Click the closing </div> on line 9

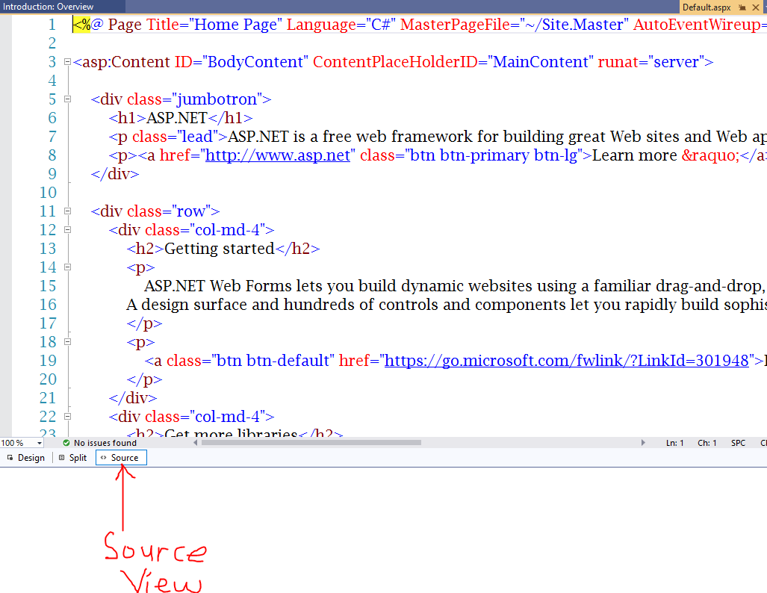point(115,174)
